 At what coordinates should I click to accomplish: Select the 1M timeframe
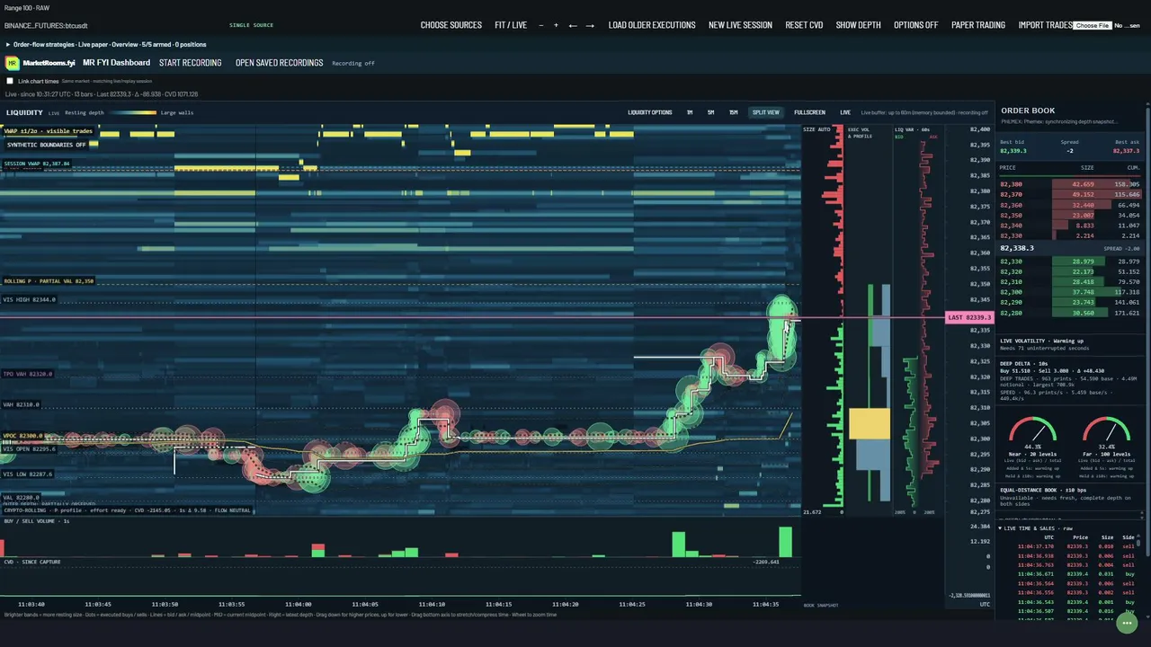690,112
